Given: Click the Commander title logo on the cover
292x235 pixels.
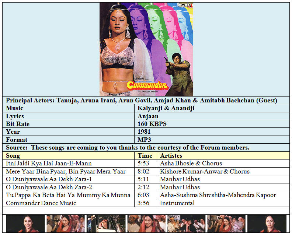Looking at the screenshot, I should pos(147,85).
